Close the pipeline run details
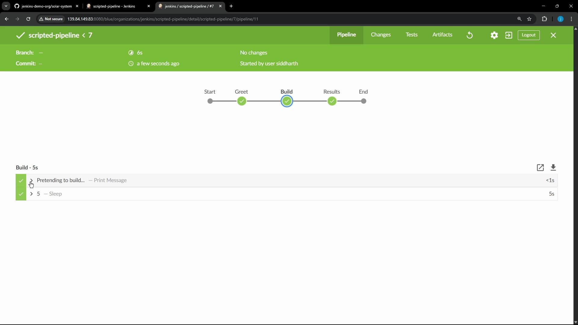 pyautogui.click(x=553, y=35)
